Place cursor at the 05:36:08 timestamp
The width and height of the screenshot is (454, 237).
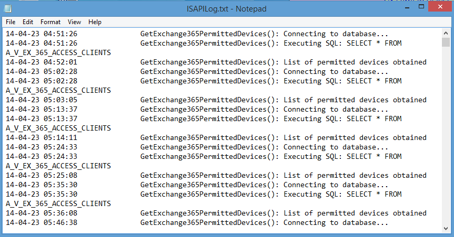coord(60,213)
